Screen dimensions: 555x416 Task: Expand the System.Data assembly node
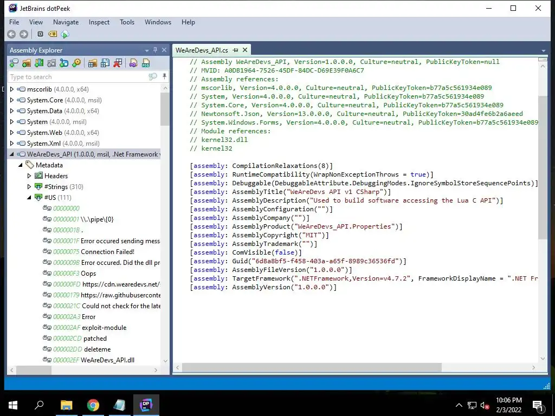pos(12,110)
